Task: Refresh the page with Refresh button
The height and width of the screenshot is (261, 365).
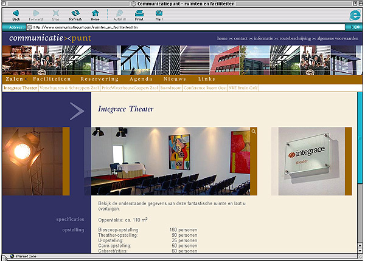Action: point(75,15)
